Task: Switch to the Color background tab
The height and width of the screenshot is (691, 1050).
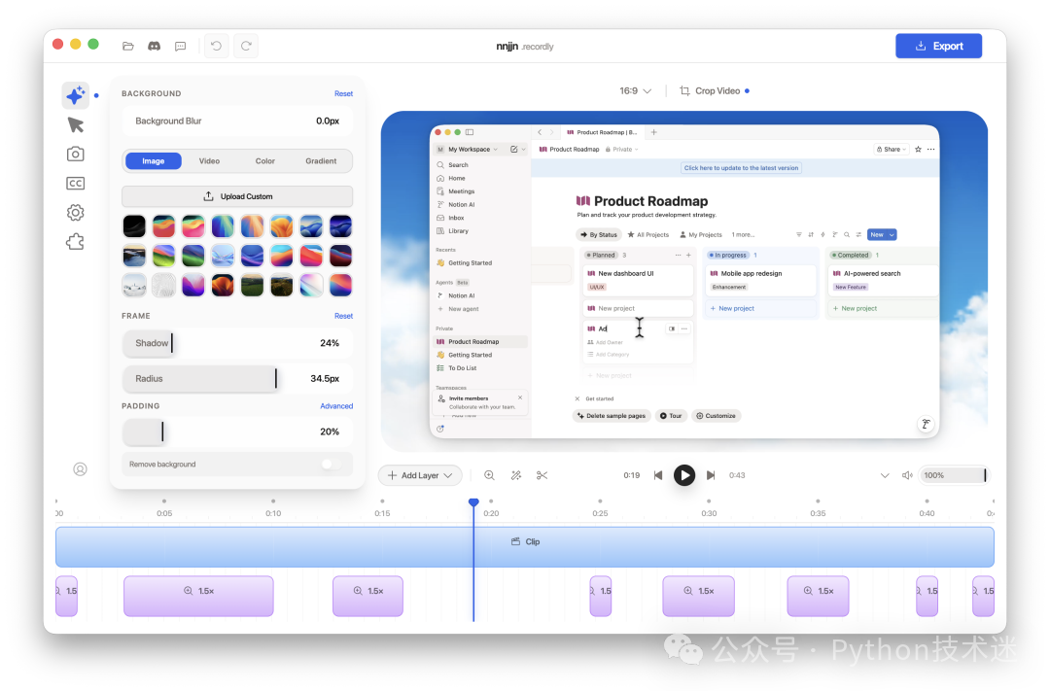Action: tap(265, 161)
